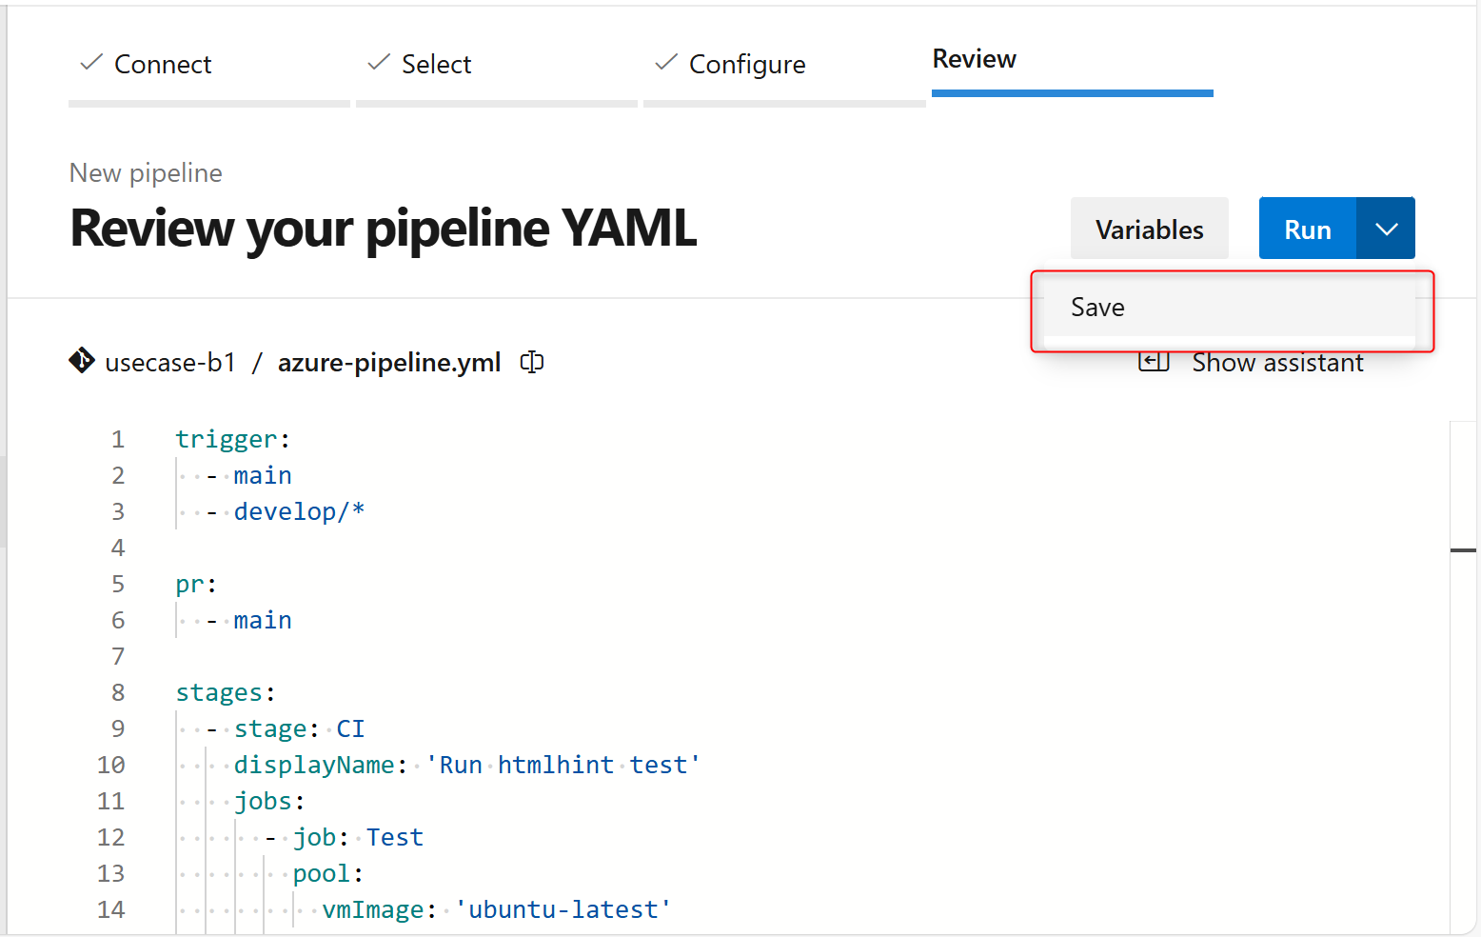Click the trigger keyword on line 1

point(227,439)
